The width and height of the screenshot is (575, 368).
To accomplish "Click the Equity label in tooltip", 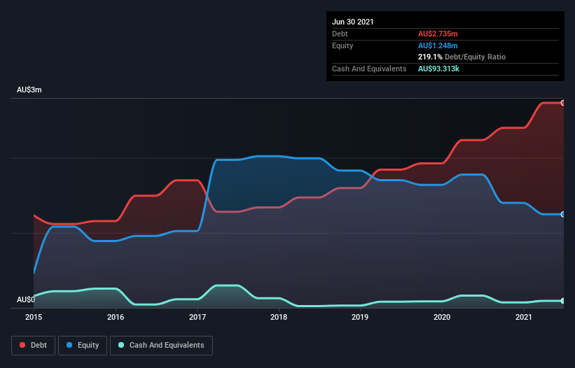I will (342, 45).
